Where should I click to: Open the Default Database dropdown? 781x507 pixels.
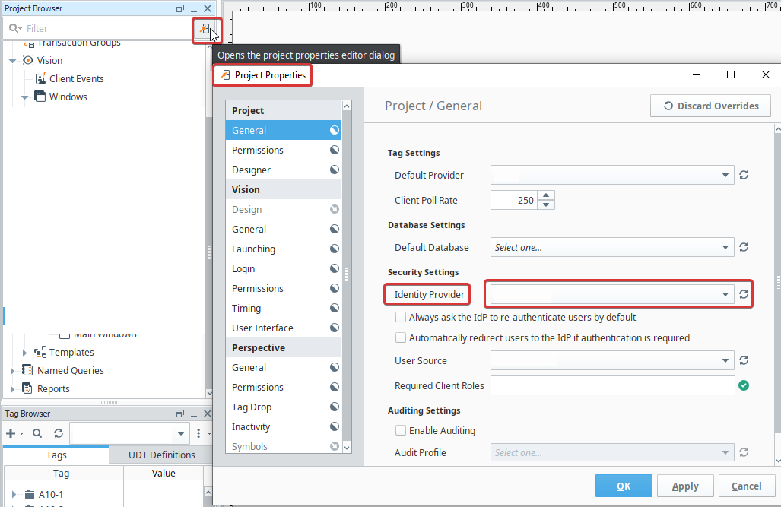click(x=612, y=248)
